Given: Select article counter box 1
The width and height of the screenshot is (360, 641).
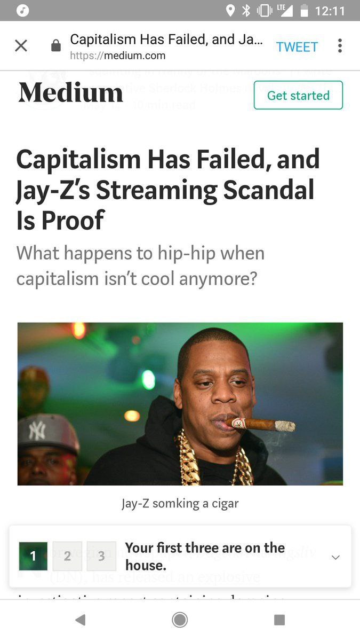Looking at the screenshot, I should point(33,556).
